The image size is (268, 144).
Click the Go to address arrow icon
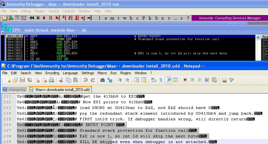pyautogui.click(x=89, y=18)
